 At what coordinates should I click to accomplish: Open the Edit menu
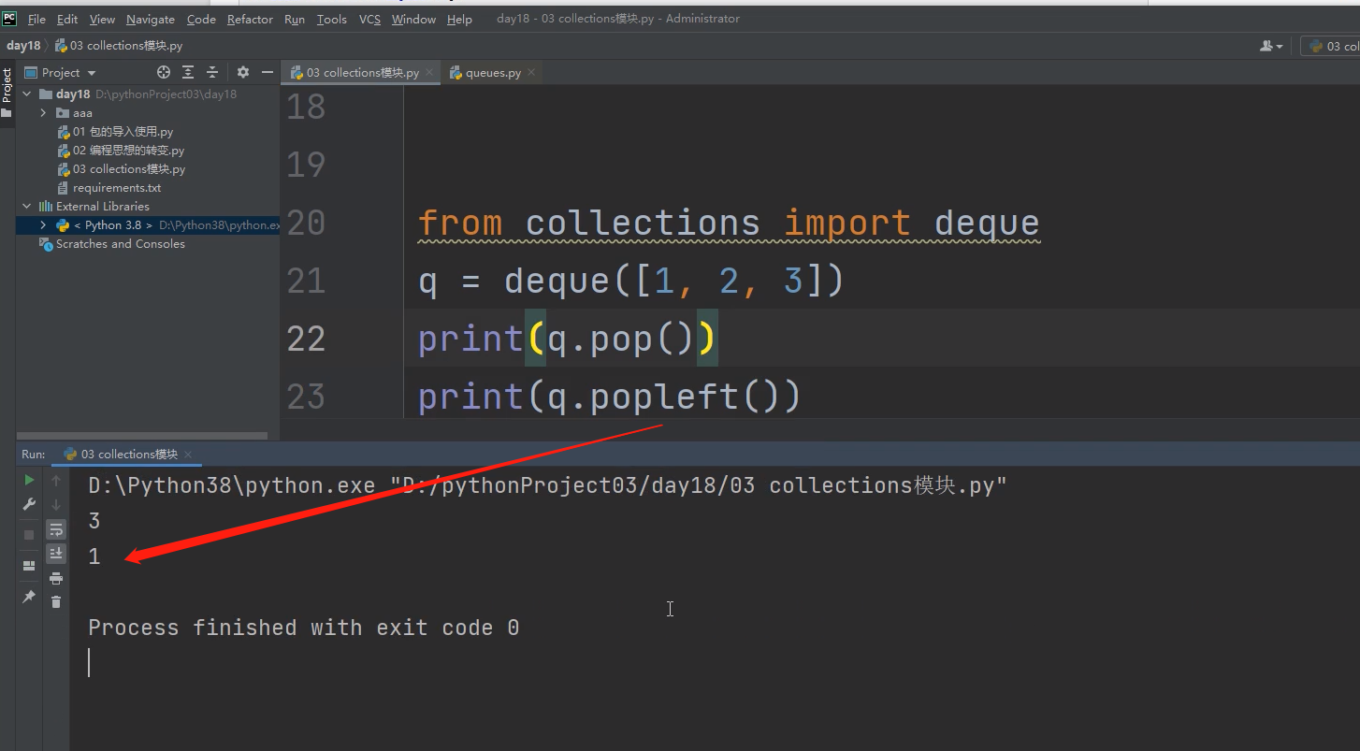pyautogui.click(x=67, y=19)
